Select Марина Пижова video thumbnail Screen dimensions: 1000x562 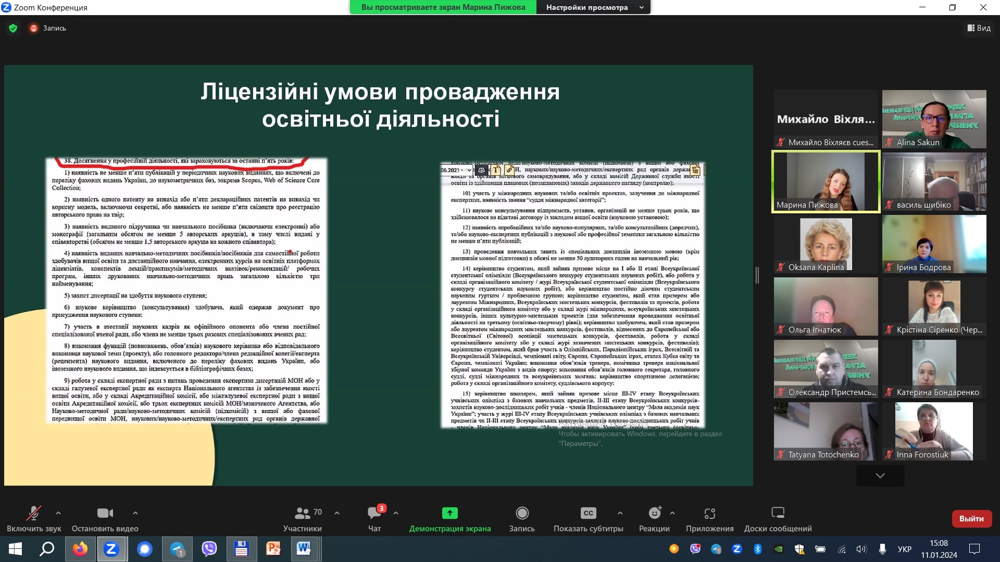(x=826, y=182)
